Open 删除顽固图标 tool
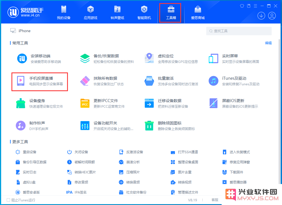Viewport: 282px width, 205px height. 170,126
